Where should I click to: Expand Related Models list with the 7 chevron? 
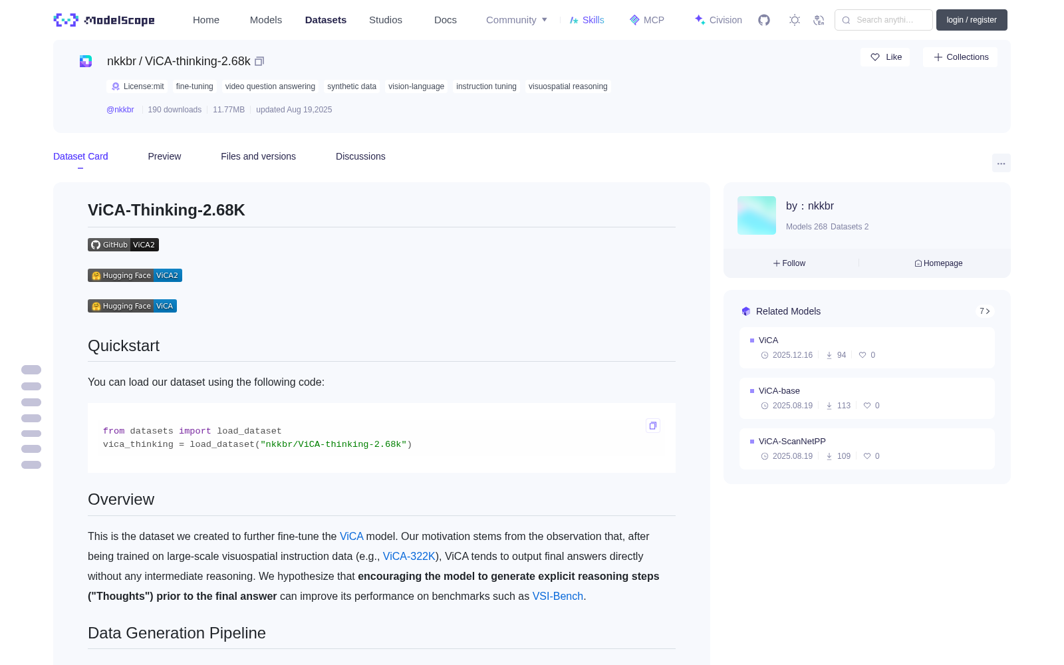(x=985, y=311)
